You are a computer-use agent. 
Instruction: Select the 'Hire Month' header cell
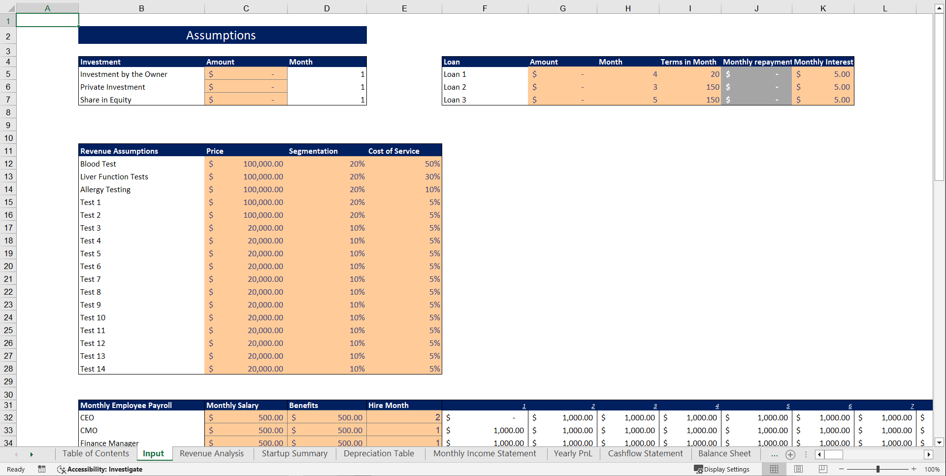[404, 405]
